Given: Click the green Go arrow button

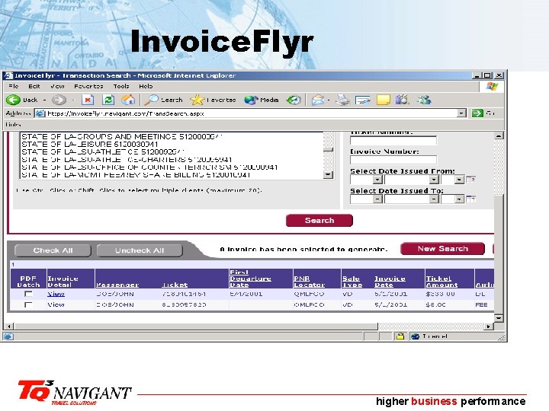Looking at the screenshot, I should coord(477,113).
